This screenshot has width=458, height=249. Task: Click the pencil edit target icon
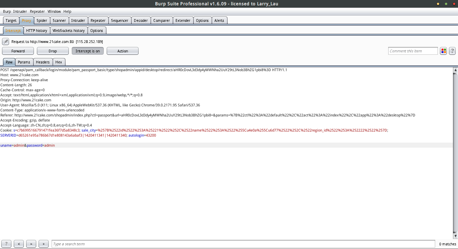[5, 42]
